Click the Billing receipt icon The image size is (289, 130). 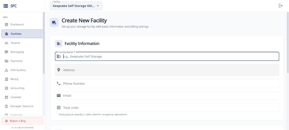click(x=6, y=79)
